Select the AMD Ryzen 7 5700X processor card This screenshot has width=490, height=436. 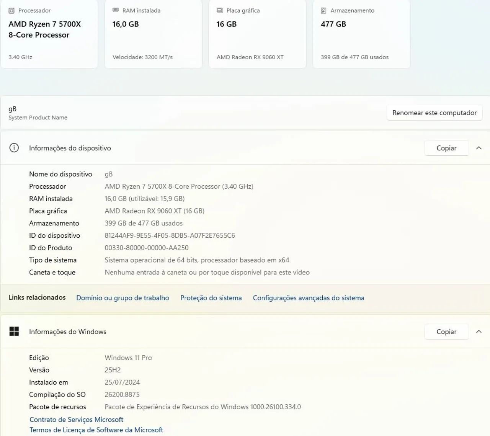[49, 34]
